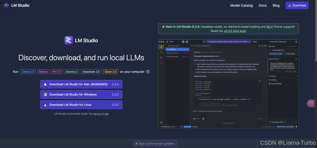This screenshot has height=148, width=317.
Task: Click the message input field in preview
Action: 228,111
